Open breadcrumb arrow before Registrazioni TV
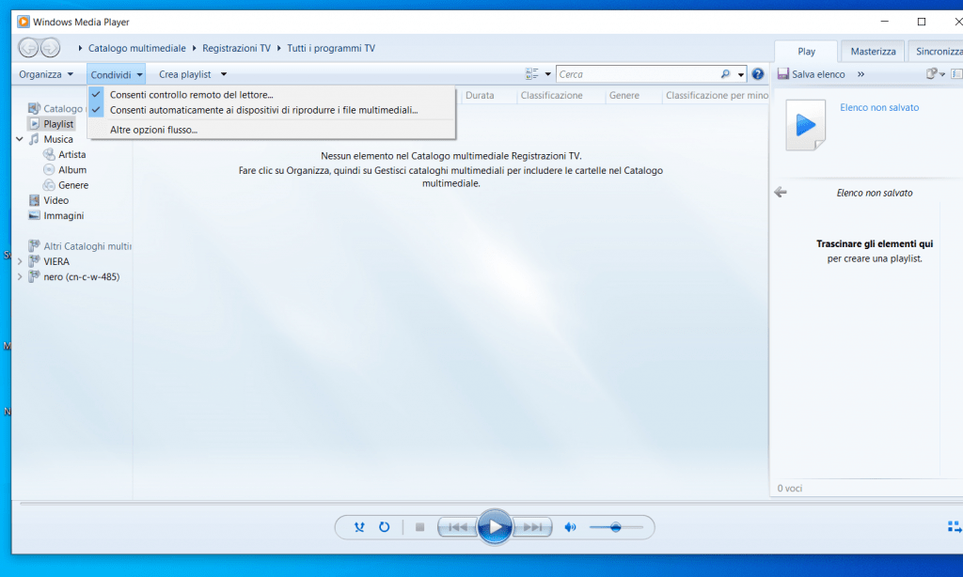 point(194,48)
